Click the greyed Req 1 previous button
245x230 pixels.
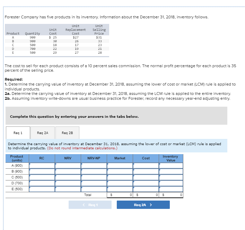coord(90,205)
